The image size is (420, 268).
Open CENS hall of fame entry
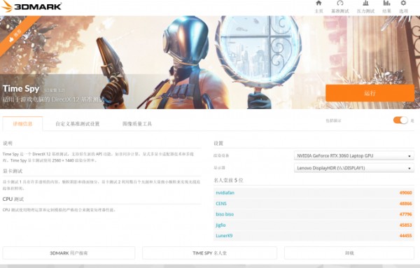[221, 204]
